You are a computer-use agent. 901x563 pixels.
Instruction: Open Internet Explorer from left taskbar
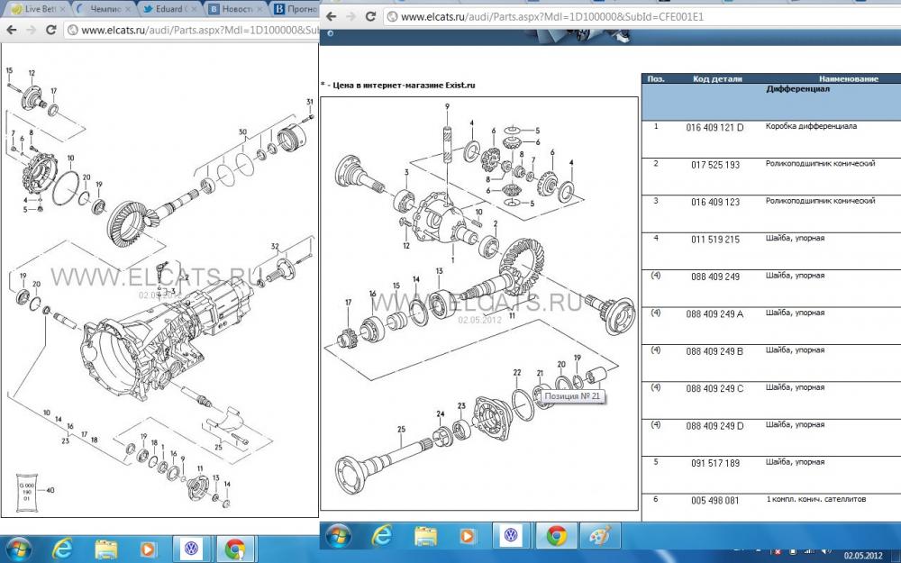click(x=62, y=548)
